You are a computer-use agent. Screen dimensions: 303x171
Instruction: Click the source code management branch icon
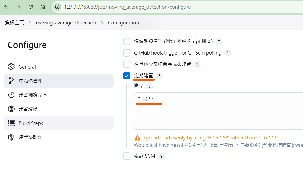click(11, 81)
